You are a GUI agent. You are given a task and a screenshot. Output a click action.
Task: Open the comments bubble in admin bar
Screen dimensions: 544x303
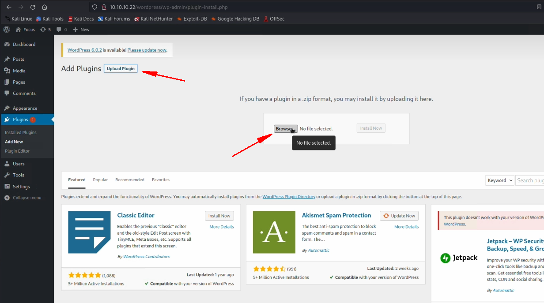(62, 30)
